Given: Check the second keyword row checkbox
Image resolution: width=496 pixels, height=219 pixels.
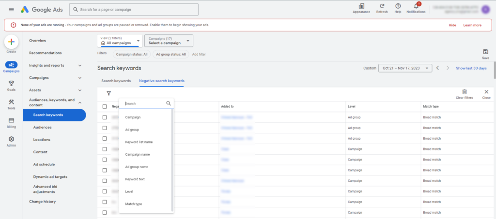Looking at the screenshot, I should 105,128.
